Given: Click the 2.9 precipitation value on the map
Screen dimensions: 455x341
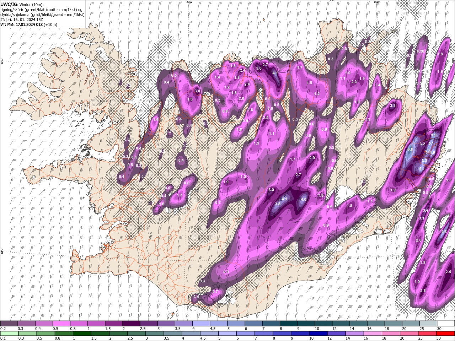Looking at the screenshot, I should point(312,157).
